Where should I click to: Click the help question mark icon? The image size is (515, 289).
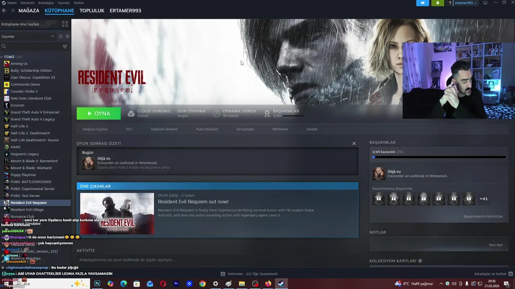point(450,3)
